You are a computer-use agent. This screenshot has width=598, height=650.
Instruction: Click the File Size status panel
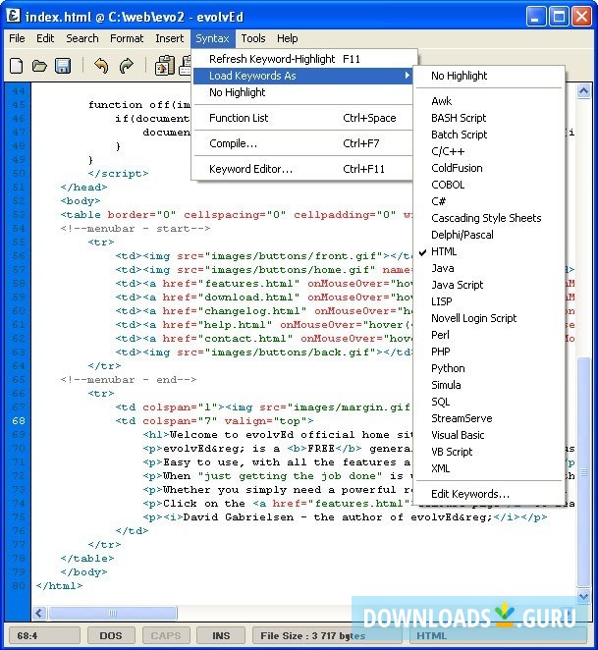coord(327,635)
